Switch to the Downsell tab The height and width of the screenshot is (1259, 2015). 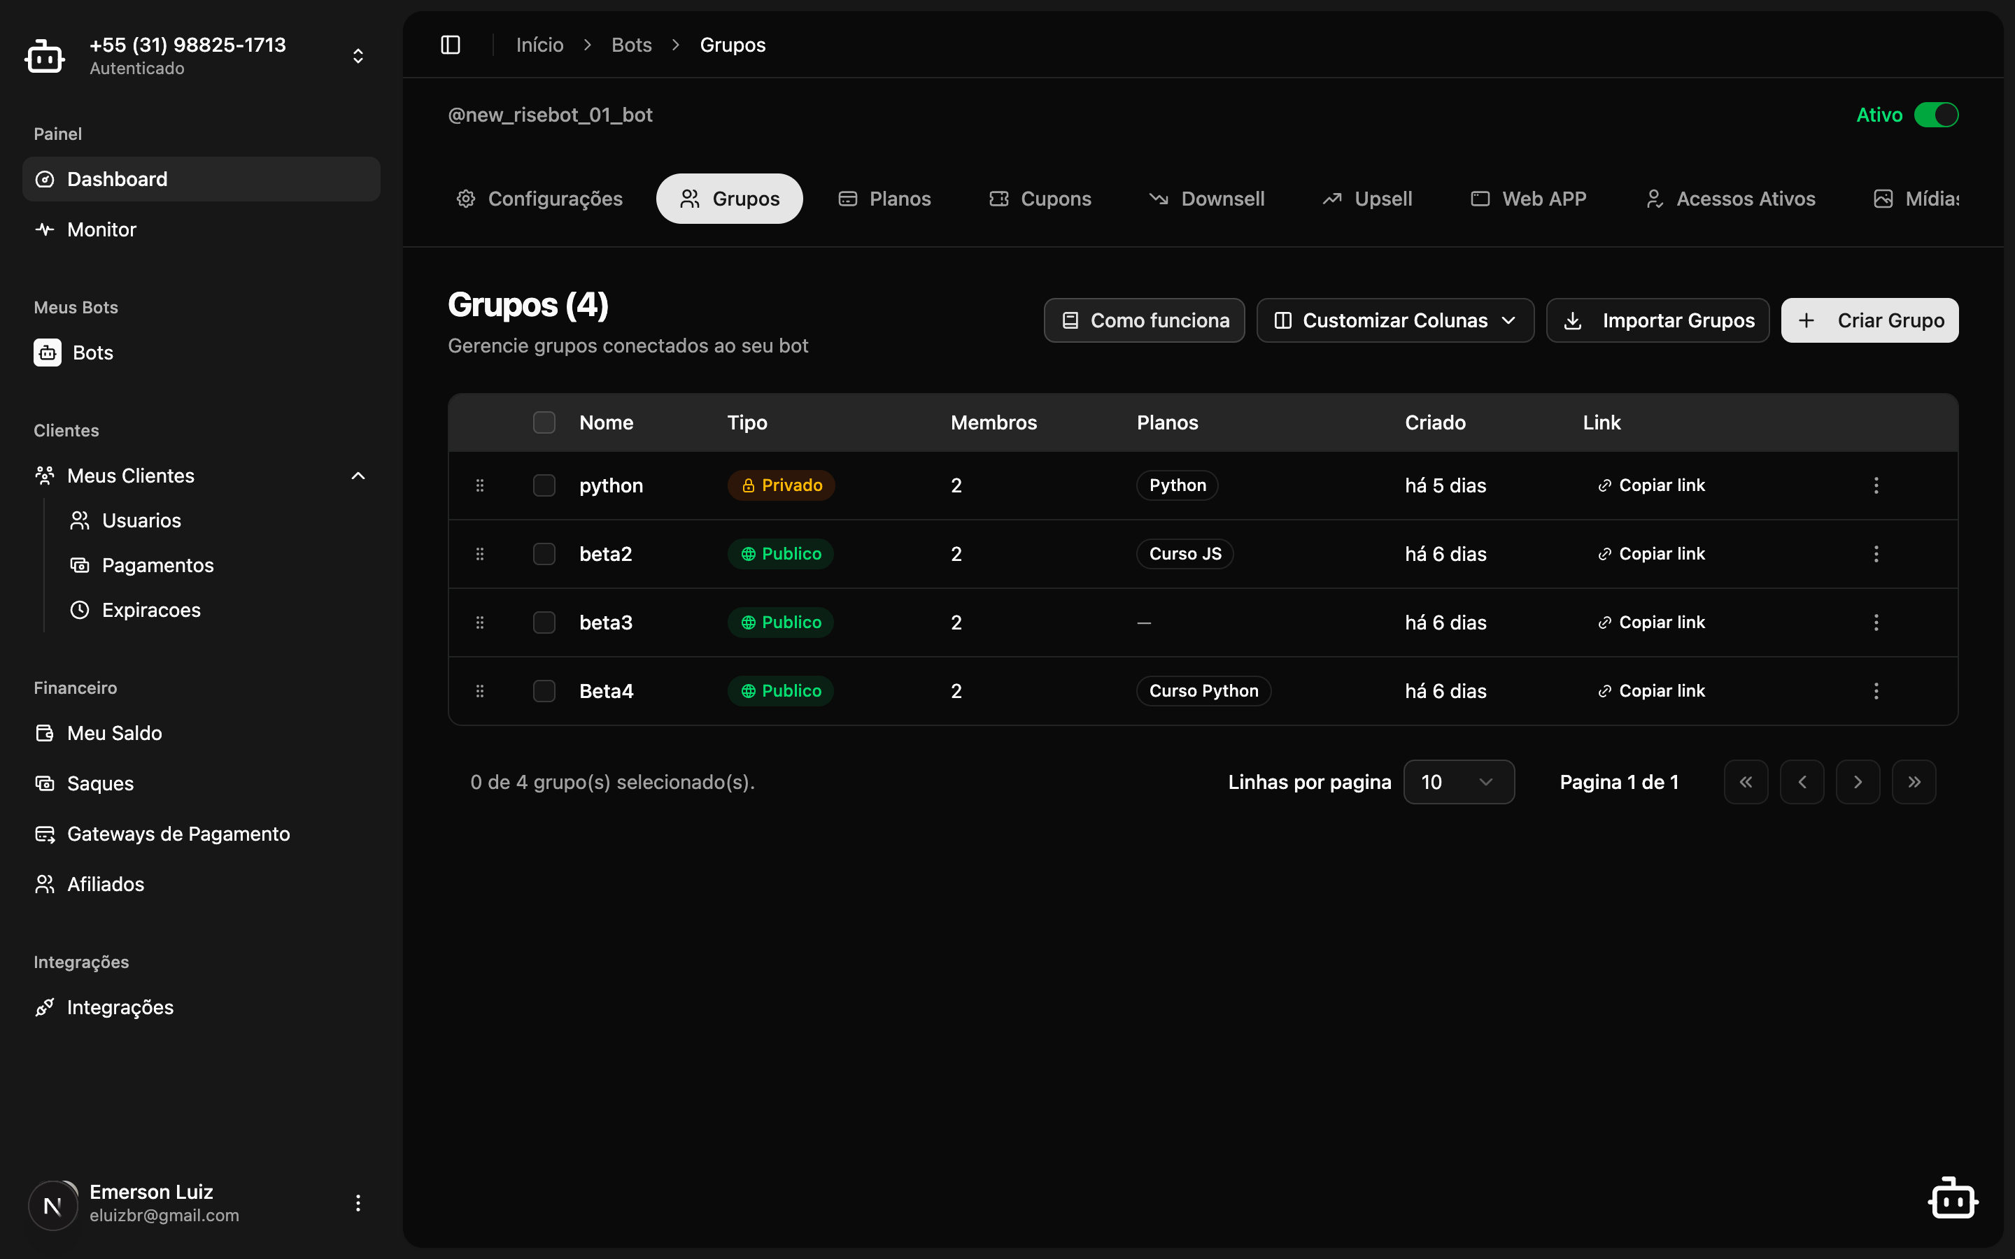click(x=1206, y=199)
